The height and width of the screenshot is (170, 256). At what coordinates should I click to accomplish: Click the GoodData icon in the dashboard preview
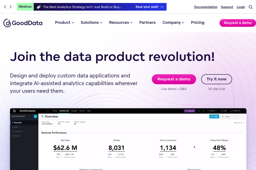click(14, 111)
